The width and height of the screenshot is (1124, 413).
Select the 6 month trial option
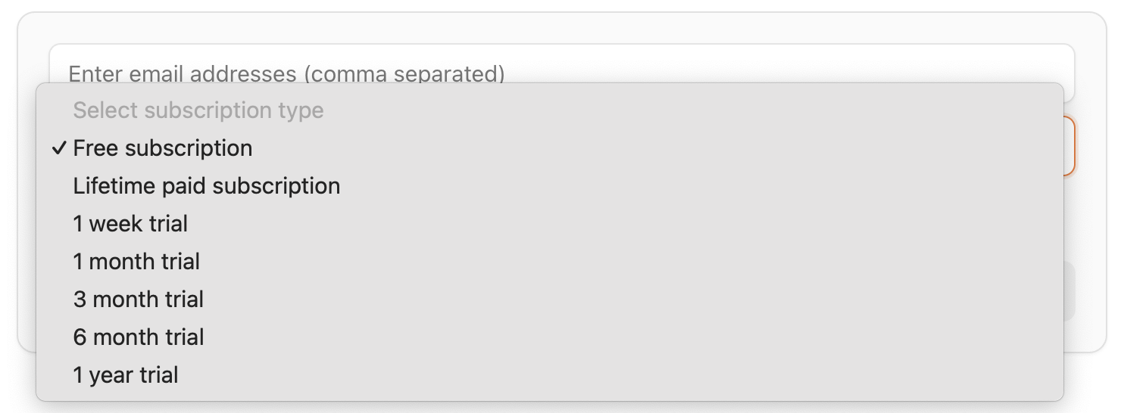click(x=139, y=337)
